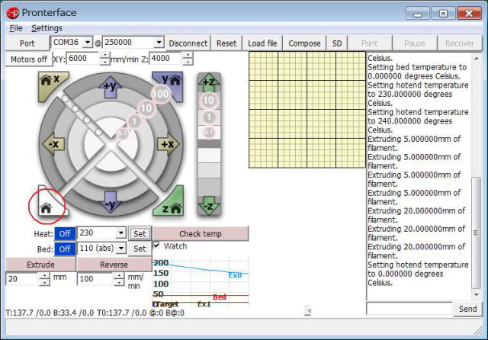
Task: Click the Z feedrate 4000 field
Action: tap(166, 59)
